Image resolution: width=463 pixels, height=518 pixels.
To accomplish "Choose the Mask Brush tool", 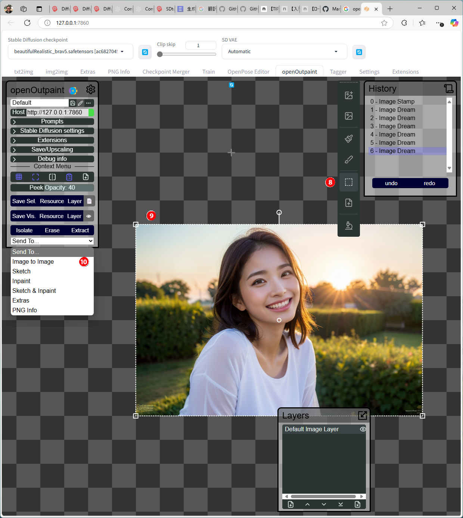I will click(348, 139).
